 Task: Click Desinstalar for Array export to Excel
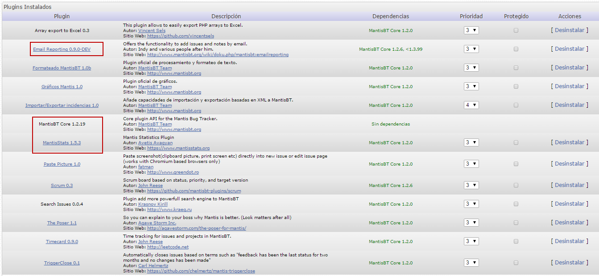pos(569,30)
